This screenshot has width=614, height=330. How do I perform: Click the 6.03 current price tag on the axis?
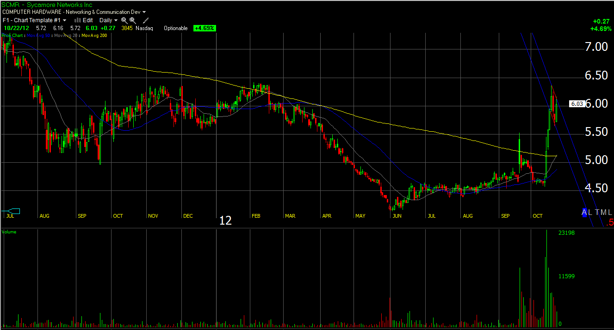tap(577, 104)
